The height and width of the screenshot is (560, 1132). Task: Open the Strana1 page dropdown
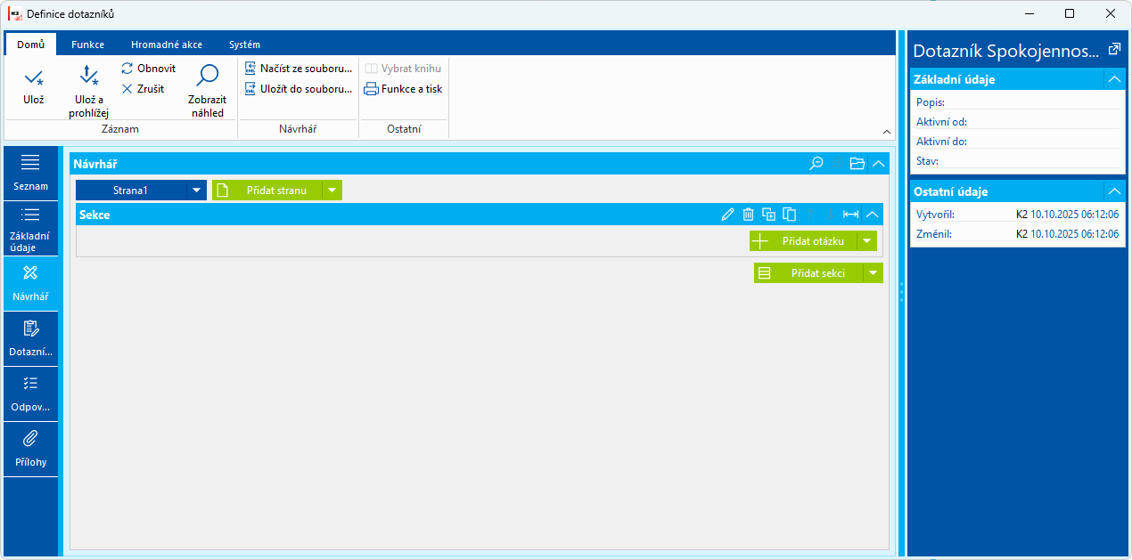click(x=196, y=191)
